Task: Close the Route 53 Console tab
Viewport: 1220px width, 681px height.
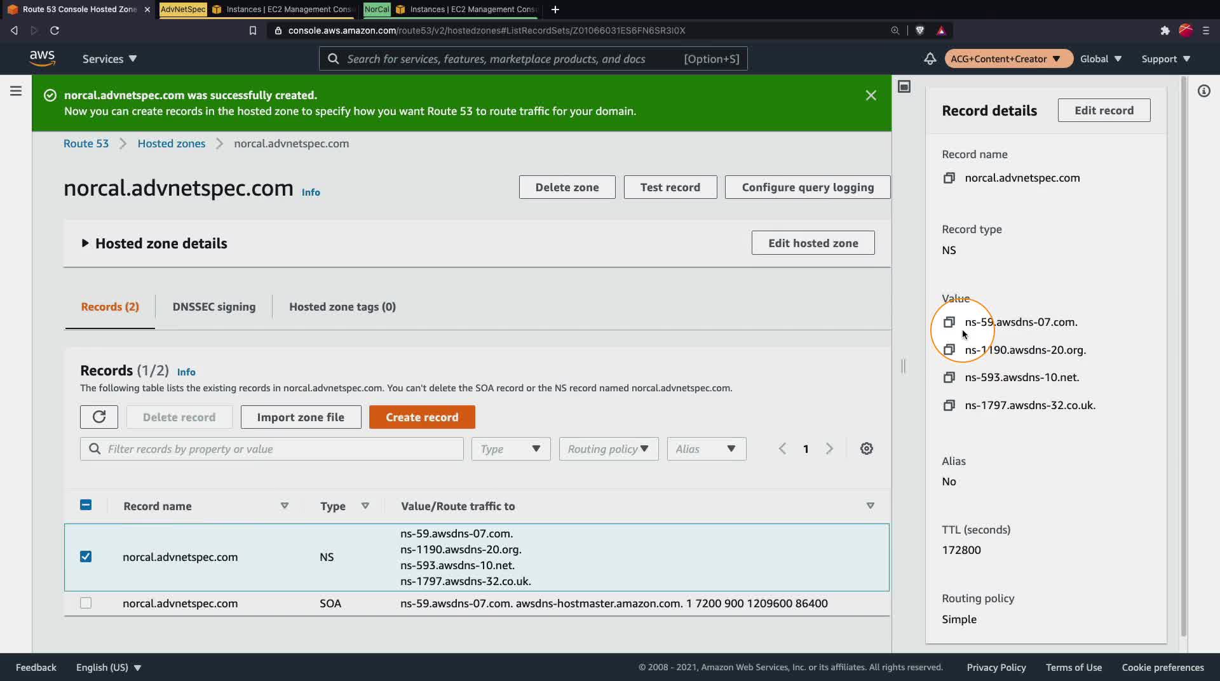Action: click(147, 10)
